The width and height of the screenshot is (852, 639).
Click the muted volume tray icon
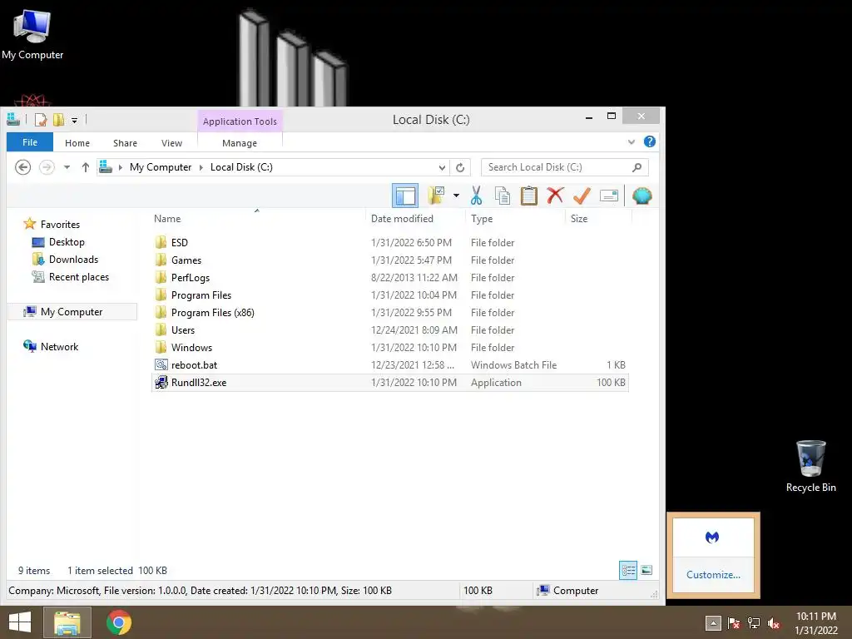773,623
